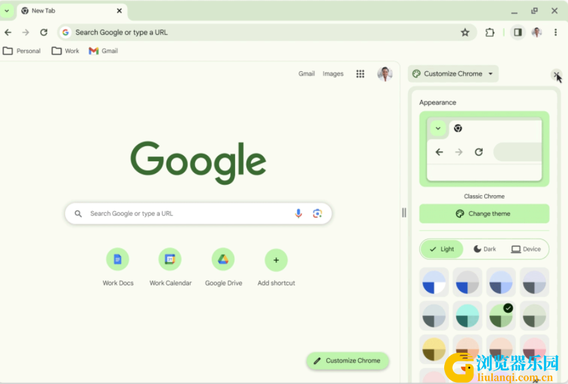Screen dimensions: 568x384
Task: Open the Google account avatar on the page
Action: coord(385,74)
